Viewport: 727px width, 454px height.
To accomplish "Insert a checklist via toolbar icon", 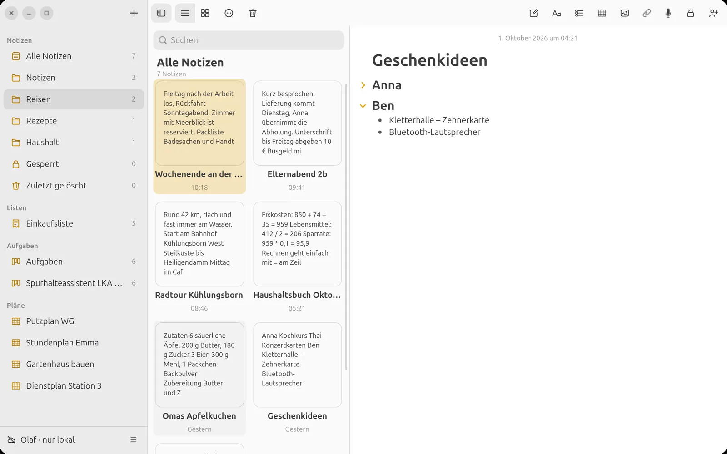I will coord(579,13).
